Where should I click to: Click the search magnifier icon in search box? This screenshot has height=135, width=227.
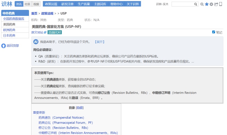(196, 4)
